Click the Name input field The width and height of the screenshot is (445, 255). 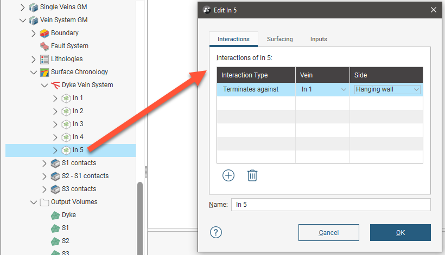pos(330,205)
